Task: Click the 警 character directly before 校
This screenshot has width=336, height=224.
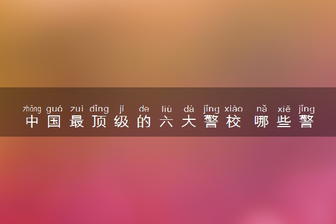Action: pyautogui.click(x=211, y=122)
